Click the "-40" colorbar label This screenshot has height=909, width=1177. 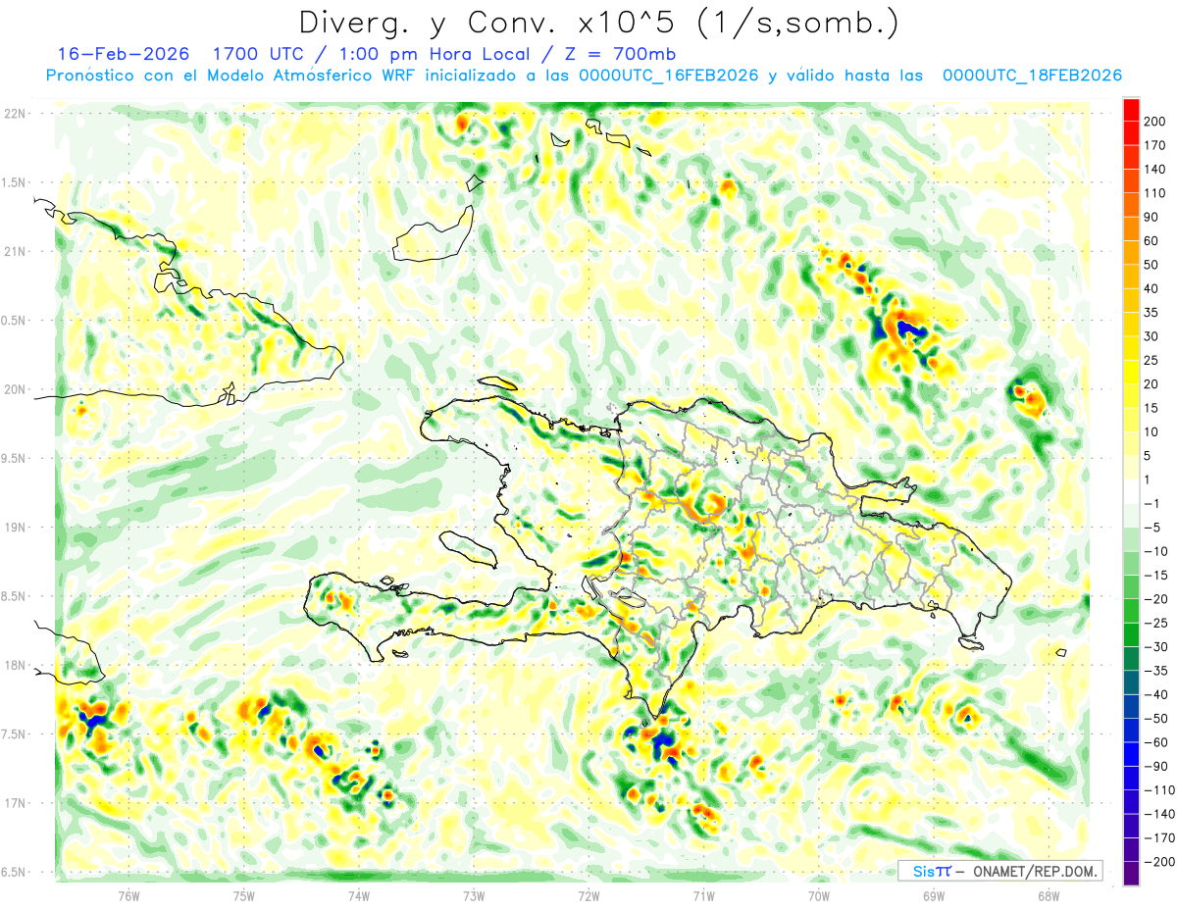[1155, 694]
